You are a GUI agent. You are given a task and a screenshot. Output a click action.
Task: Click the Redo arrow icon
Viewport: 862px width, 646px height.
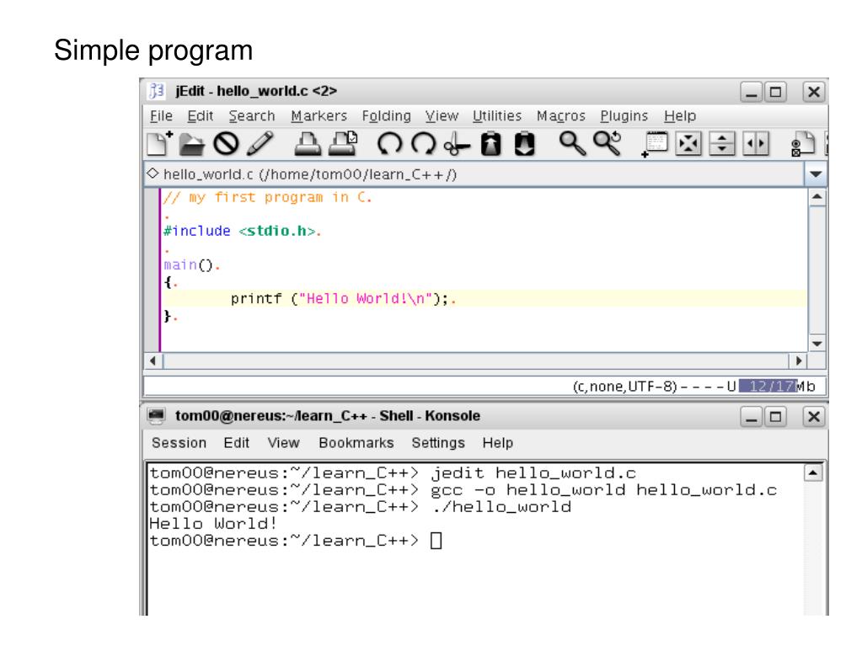pos(423,144)
